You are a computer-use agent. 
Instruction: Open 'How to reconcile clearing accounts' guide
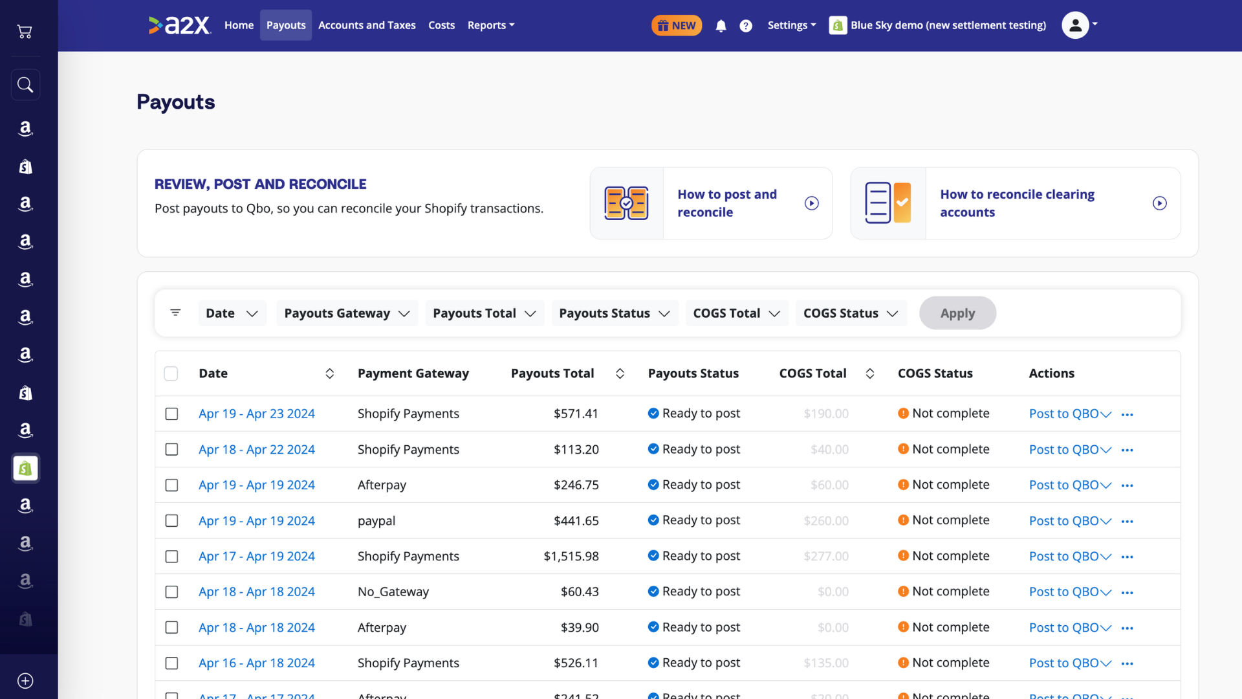[x=1017, y=203]
